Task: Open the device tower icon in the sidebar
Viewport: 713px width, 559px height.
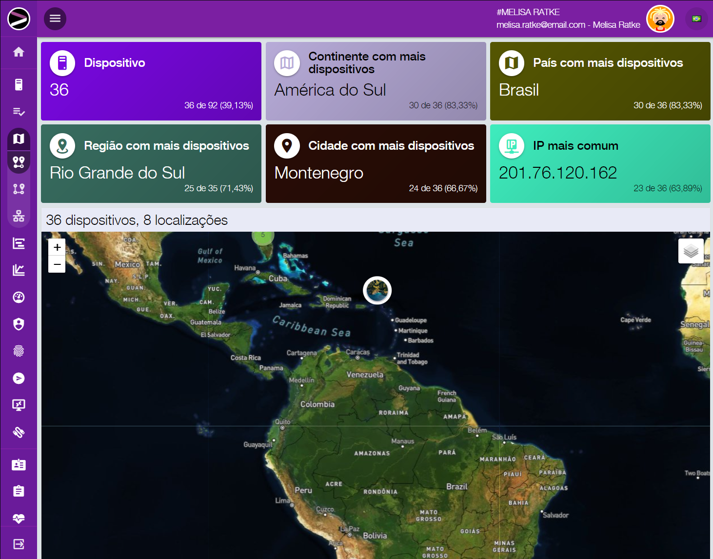Action: pyautogui.click(x=19, y=85)
